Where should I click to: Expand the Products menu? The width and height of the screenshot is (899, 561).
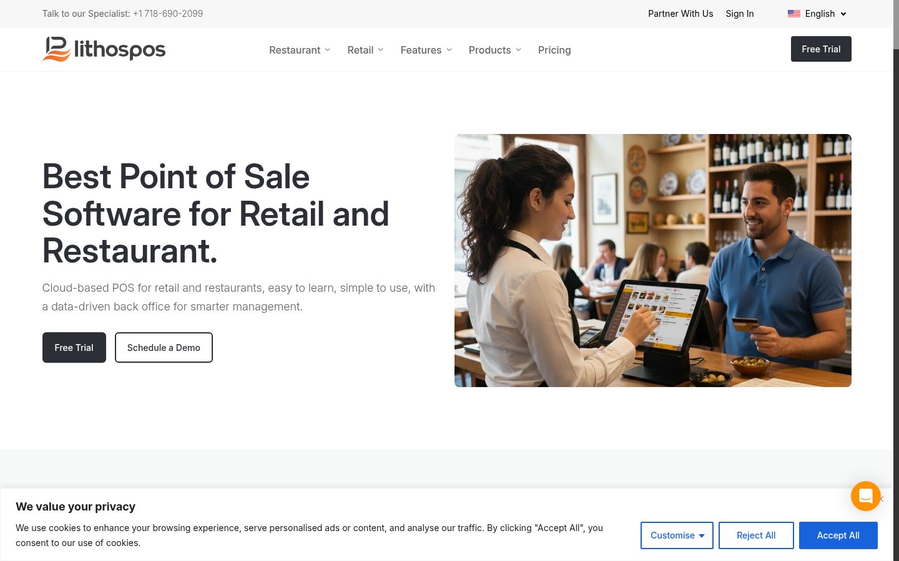click(x=494, y=50)
